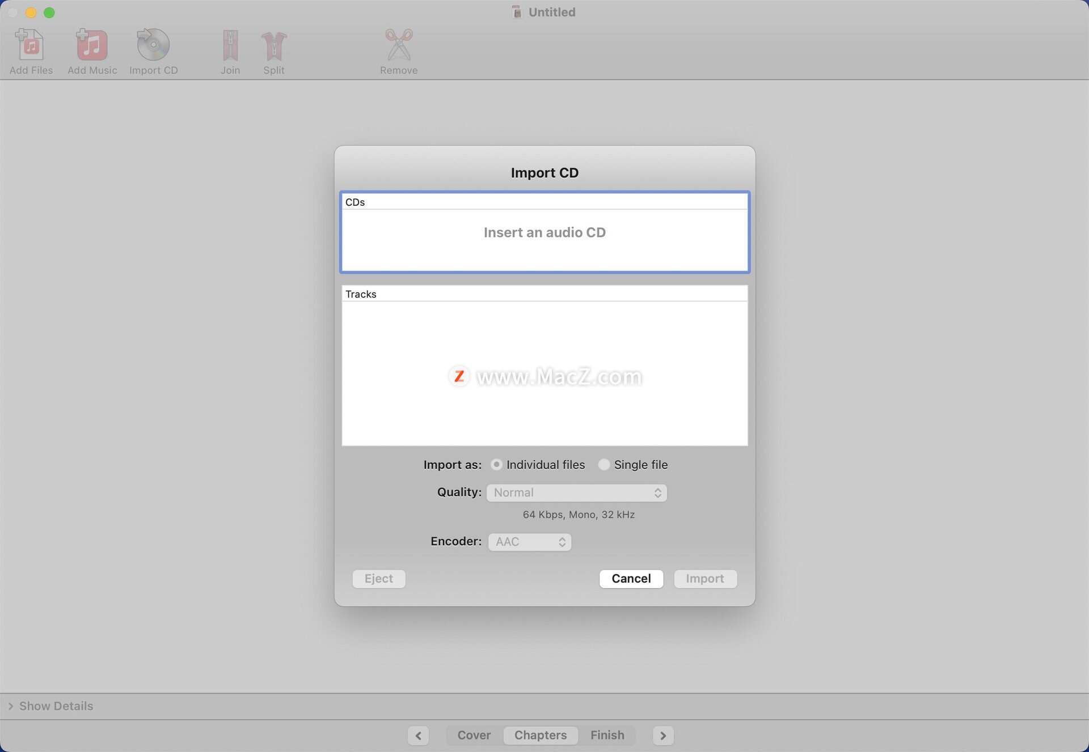
Task: Click the CDs list area
Action: tap(544, 240)
